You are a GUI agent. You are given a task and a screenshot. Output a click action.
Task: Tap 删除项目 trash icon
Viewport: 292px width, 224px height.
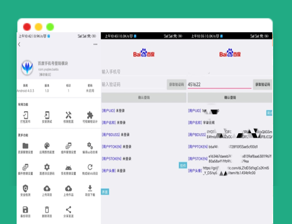(47, 210)
